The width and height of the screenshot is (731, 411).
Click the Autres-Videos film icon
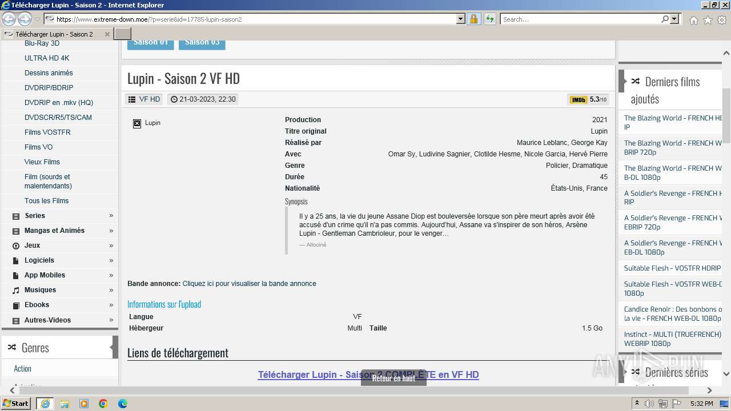coord(16,321)
